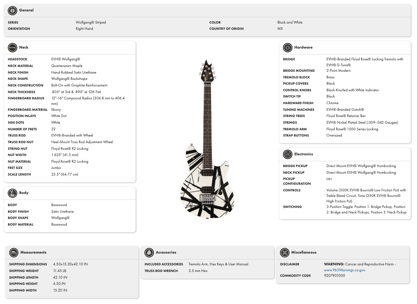
Task: Click the Miscellaneous icon
Action: pyautogui.click(x=284, y=252)
